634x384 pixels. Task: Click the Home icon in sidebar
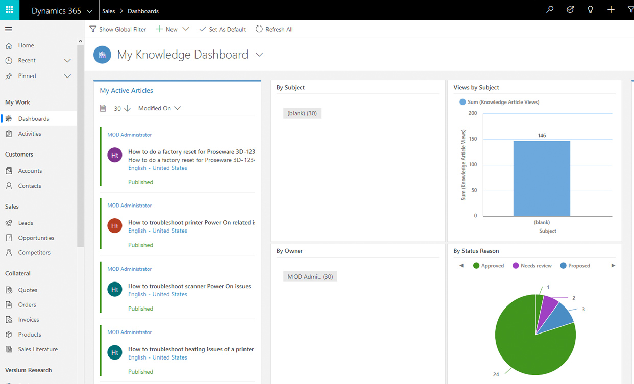[9, 45]
